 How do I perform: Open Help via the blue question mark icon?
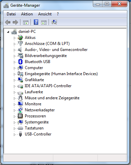(x=36, y=22)
